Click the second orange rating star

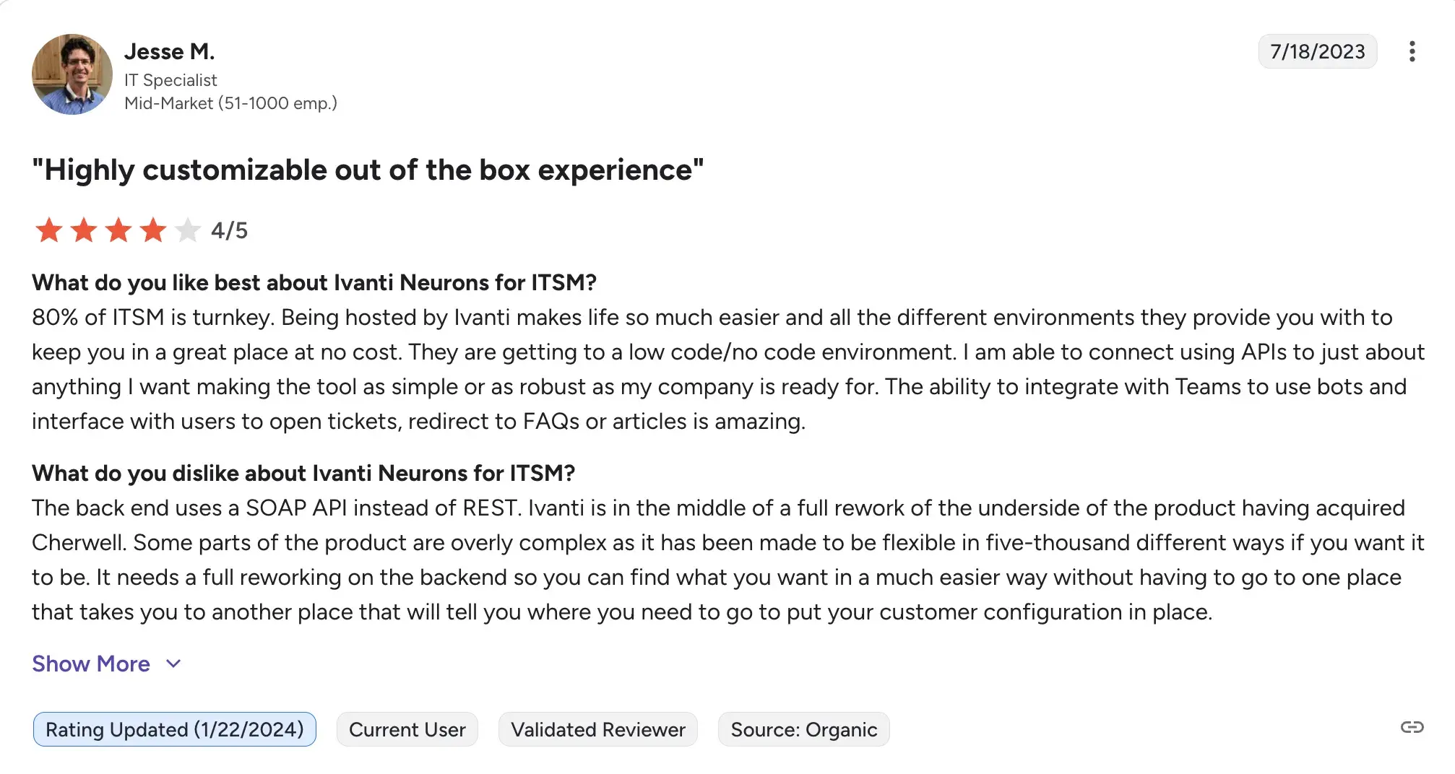pyautogui.click(x=84, y=230)
